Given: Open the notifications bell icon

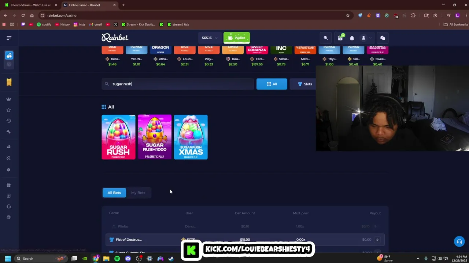Looking at the screenshot, I should click(x=352, y=38).
